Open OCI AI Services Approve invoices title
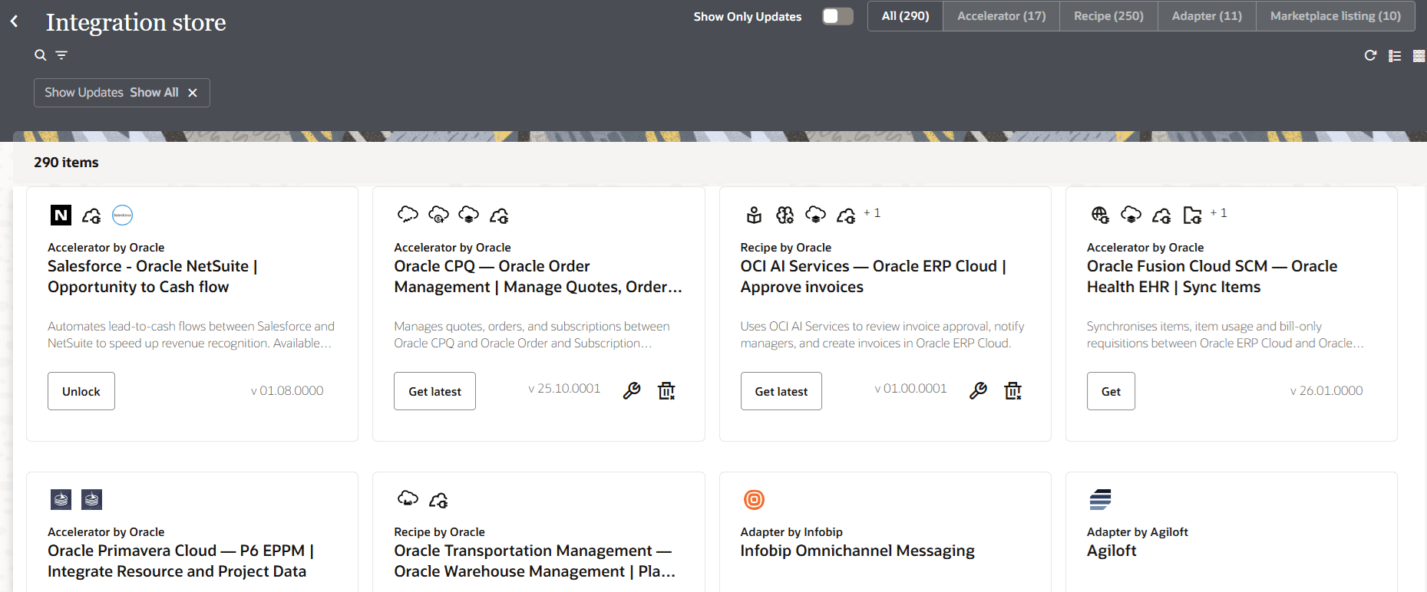The image size is (1427, 592). point(873,277)
